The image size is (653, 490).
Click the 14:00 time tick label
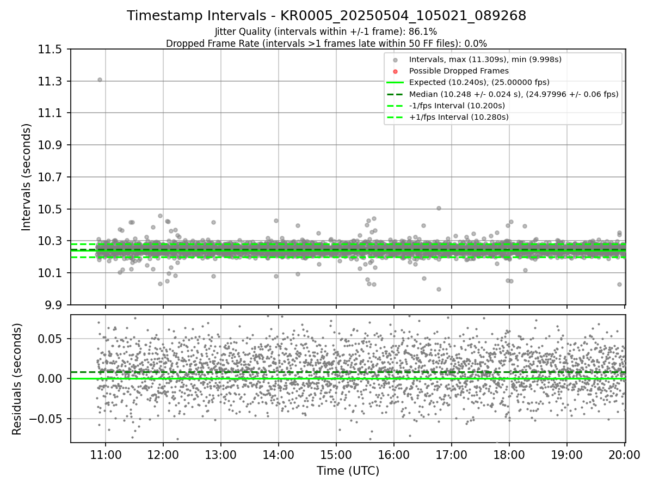279,455
